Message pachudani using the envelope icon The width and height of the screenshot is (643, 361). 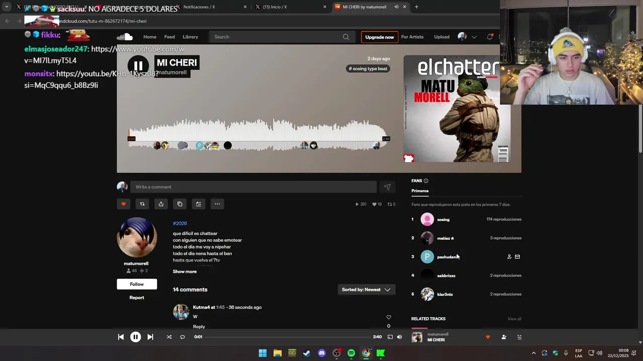coord(517,257)
